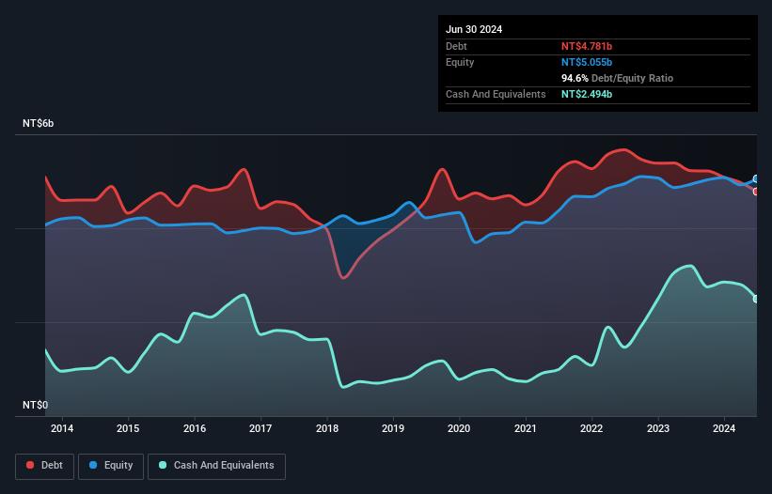Screen dimensions: 772x494
Task: Select the teal Cash endpoint marker on chart
Action: tap(755, 299)
